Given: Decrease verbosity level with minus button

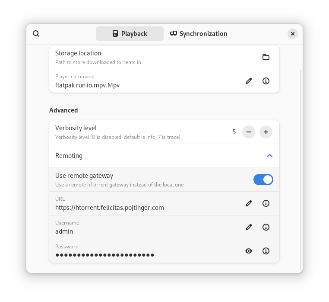Looking at the screenshot, I should coord(249,132).
